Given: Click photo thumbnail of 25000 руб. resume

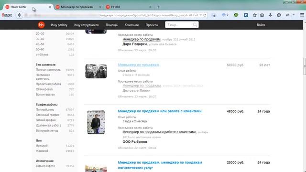Looking at the screenshot, I should point(96,169).
